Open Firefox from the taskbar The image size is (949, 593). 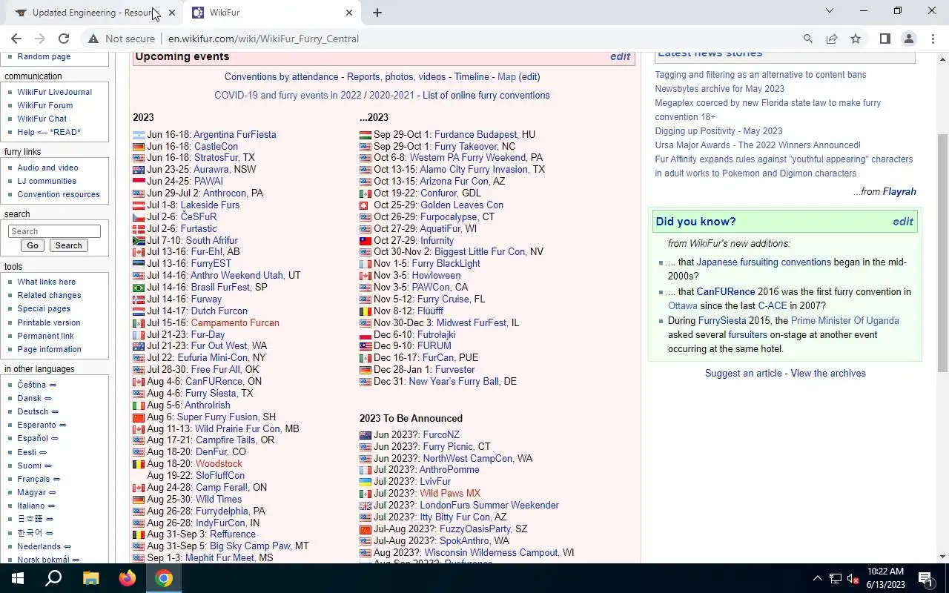click(x=127, y=578)
